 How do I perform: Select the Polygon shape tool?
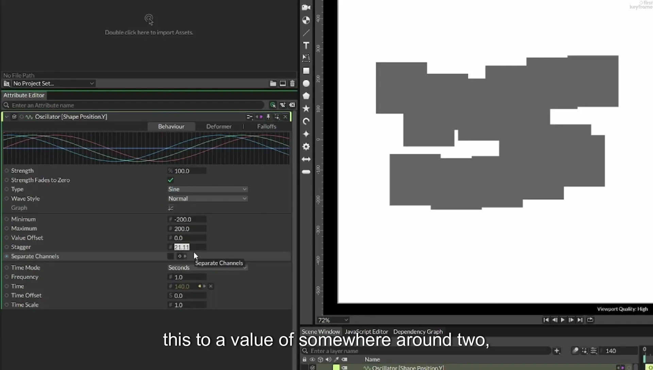coord(306,96)
